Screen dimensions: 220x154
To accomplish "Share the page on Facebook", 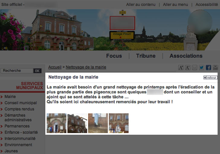I will tap(208, 68).
